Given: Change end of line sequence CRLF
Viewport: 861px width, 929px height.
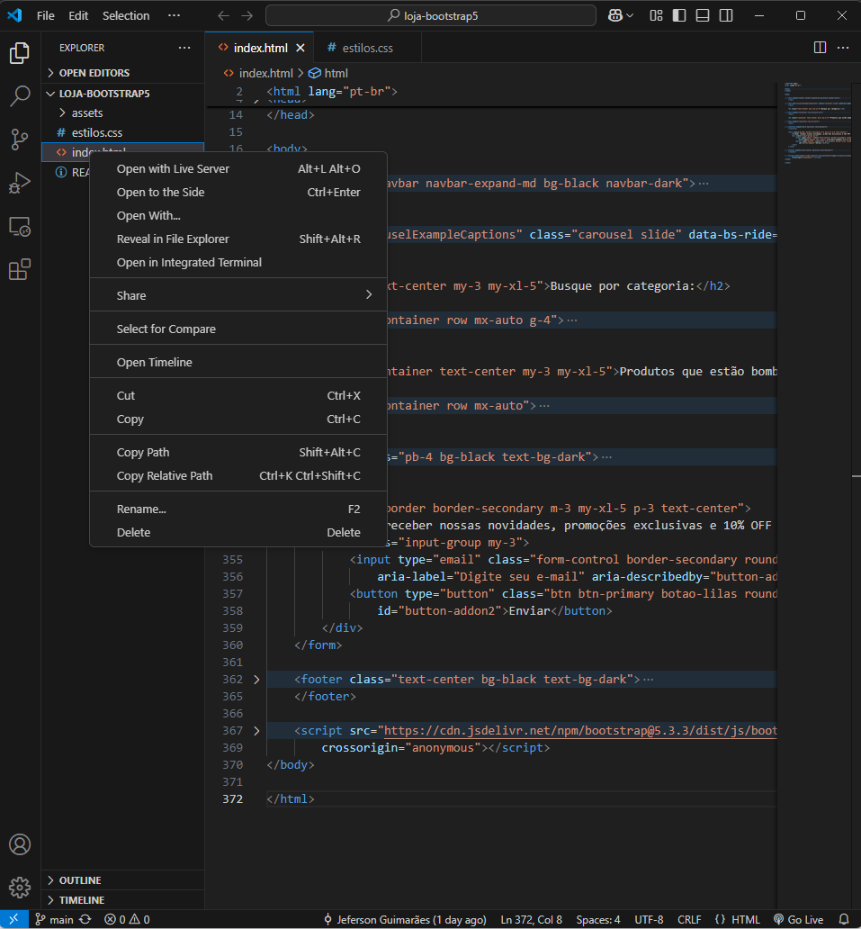Looking at the screenshot, I should [x=689, y=919].
